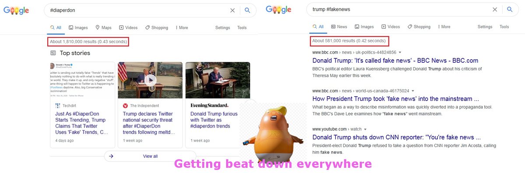
Task: Expand the More menu in the left search page
Action: click(182, 27)
